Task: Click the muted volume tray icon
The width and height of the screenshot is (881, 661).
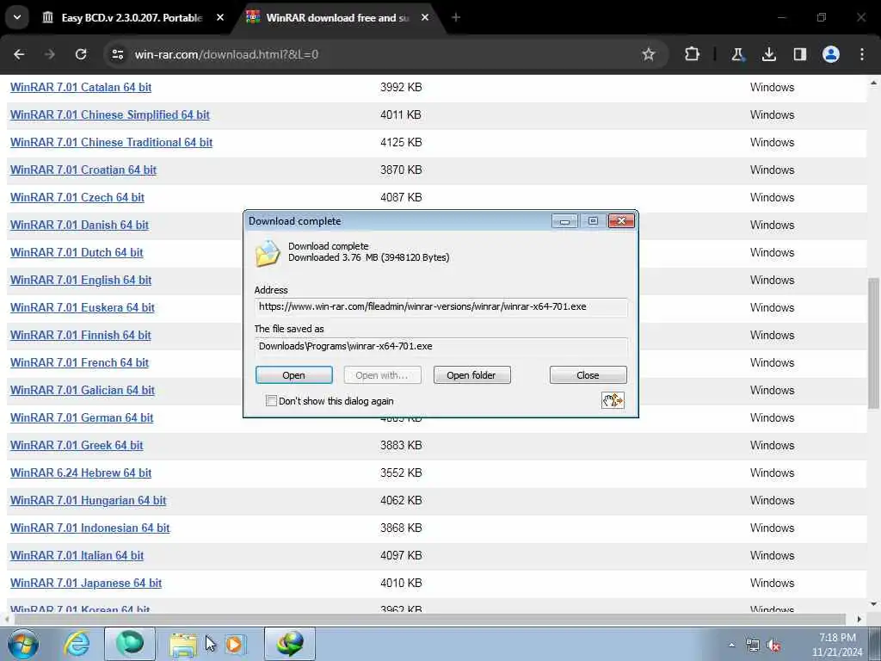Action: 773,646
